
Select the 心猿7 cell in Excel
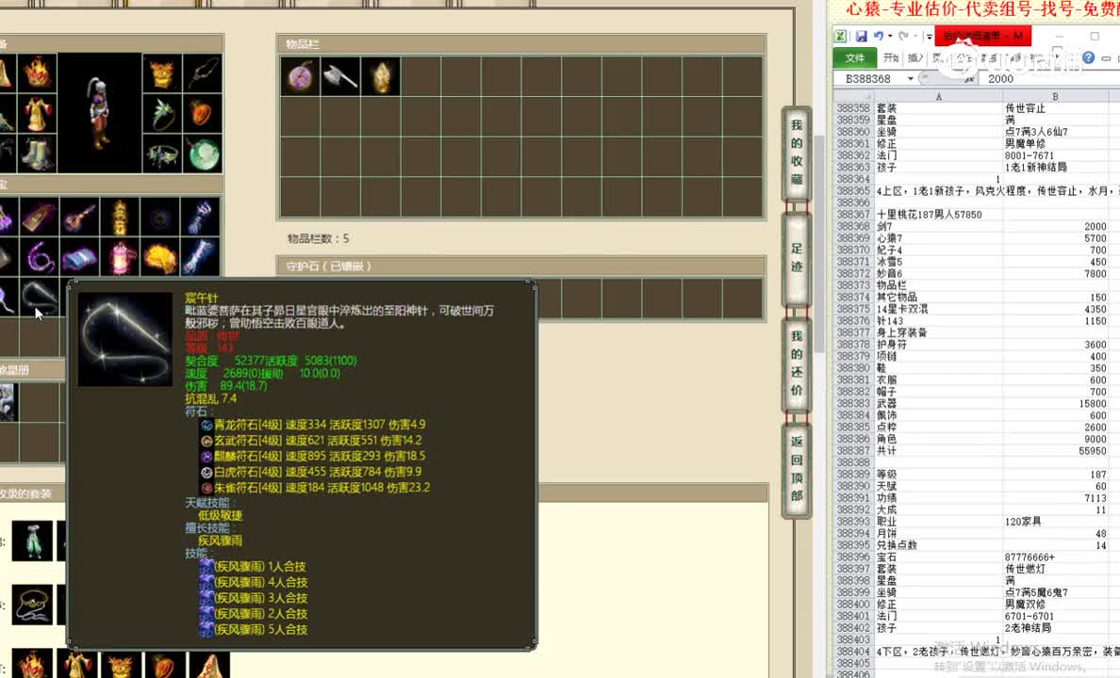coord(939,237)
